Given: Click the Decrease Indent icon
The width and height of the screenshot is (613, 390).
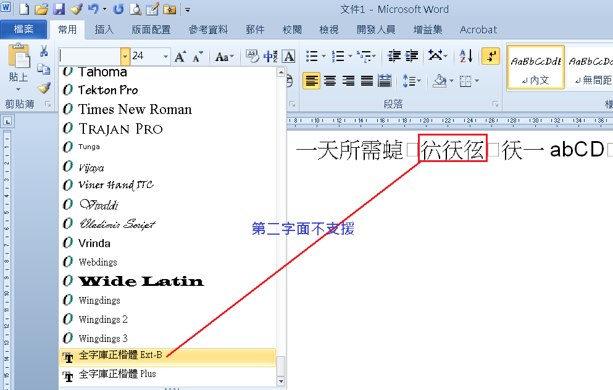Looking at the screenshot, I should tap(394, 57).
